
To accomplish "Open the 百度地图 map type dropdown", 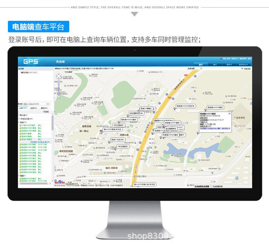I will tap(195, 68).
